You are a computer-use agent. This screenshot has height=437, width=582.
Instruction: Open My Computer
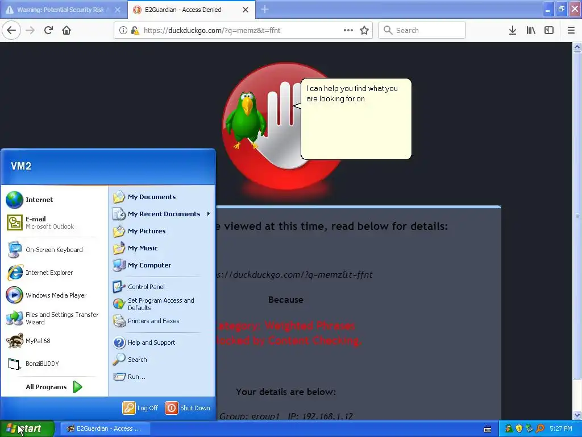tap(162, 265)
